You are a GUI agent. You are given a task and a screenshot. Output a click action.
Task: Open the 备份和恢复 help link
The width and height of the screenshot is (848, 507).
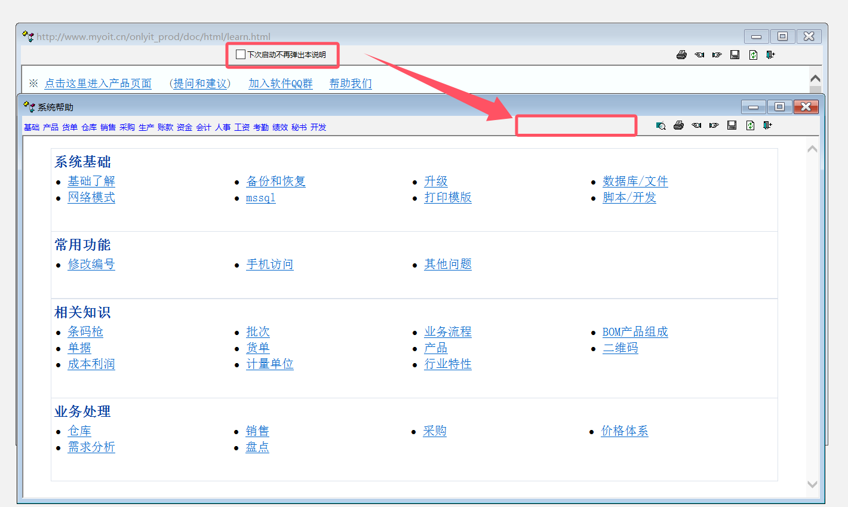tap(276, 182)
